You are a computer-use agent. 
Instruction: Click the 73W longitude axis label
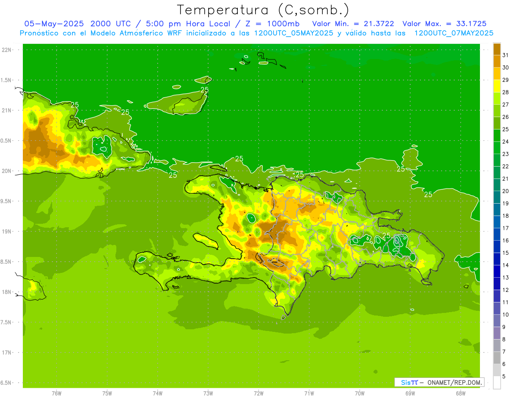point(208,393)
